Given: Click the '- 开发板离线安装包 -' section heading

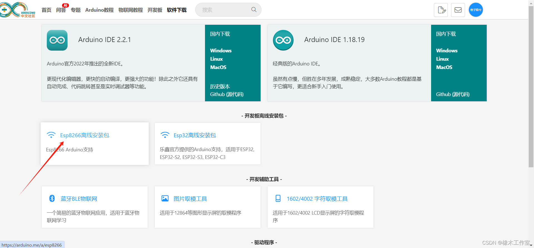Looking at the screenshot, I should click(x=264, y=116).
